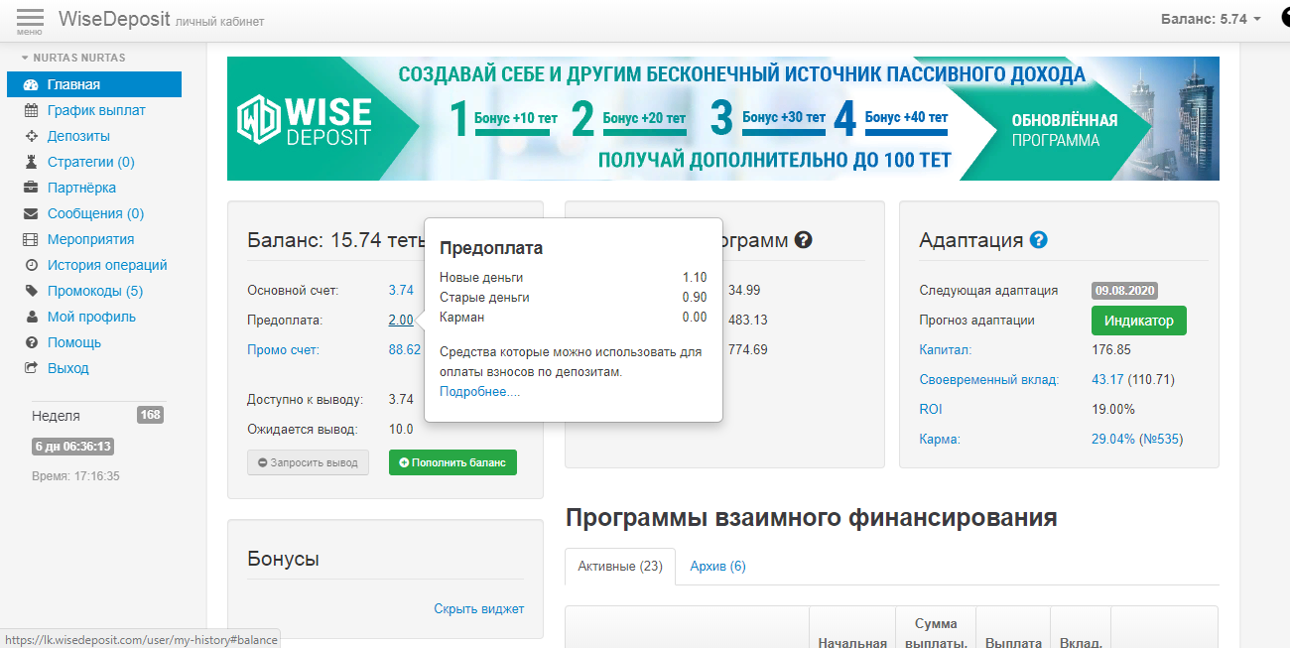Open the Подробнее.... link in tooltip

(x=479, y=392)
